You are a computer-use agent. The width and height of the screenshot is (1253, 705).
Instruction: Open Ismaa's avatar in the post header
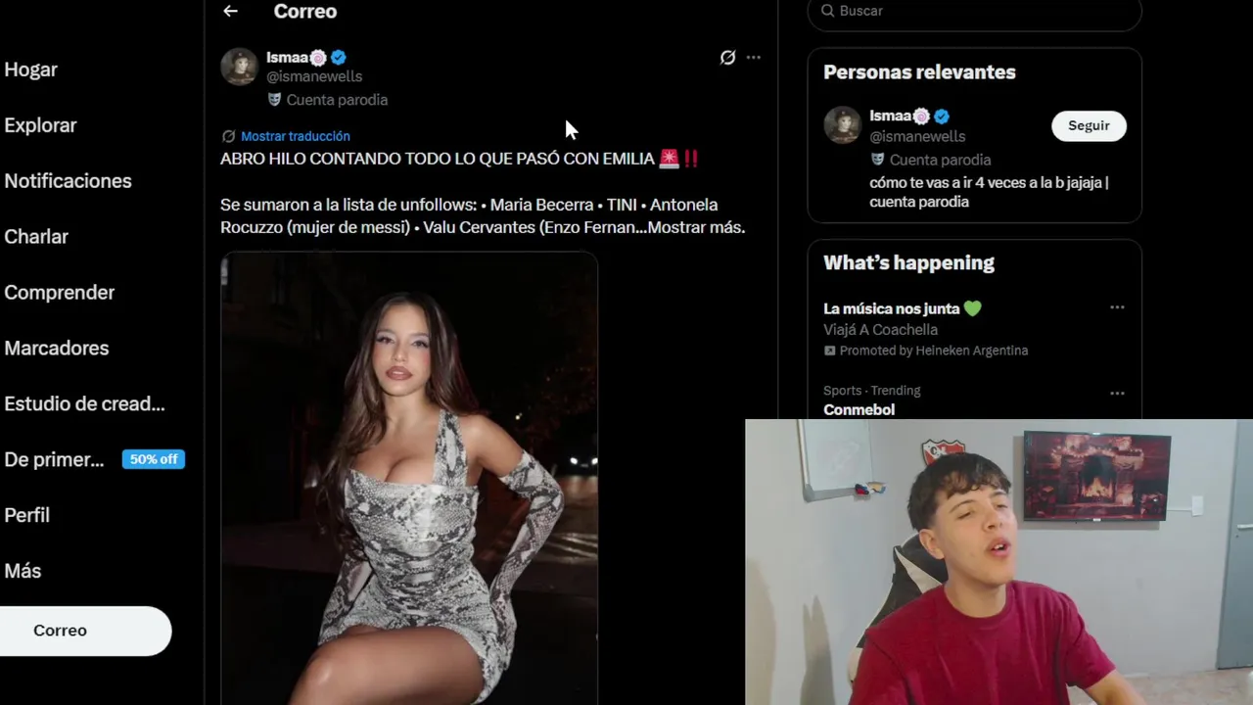coord(239,67)
